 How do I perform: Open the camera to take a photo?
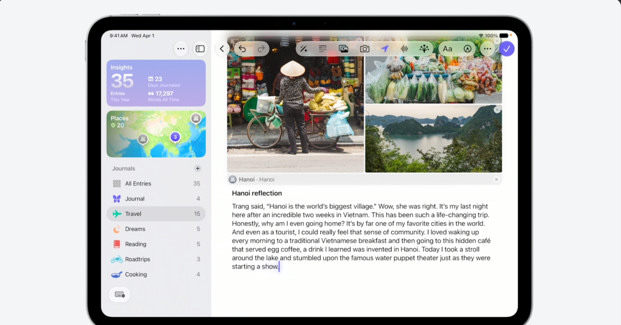click(365, 49)
